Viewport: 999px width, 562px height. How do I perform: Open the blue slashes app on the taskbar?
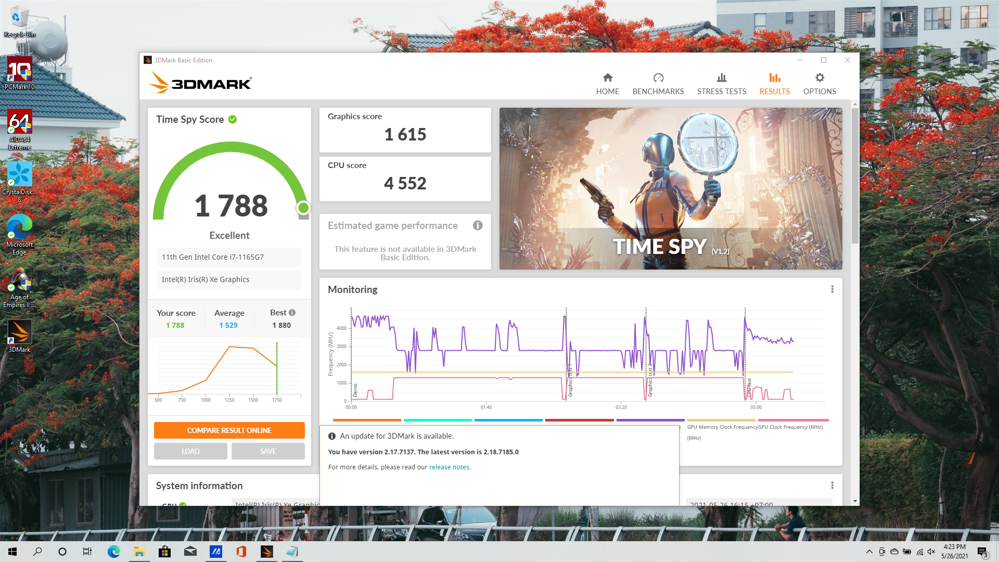click(x=215, y=552)
